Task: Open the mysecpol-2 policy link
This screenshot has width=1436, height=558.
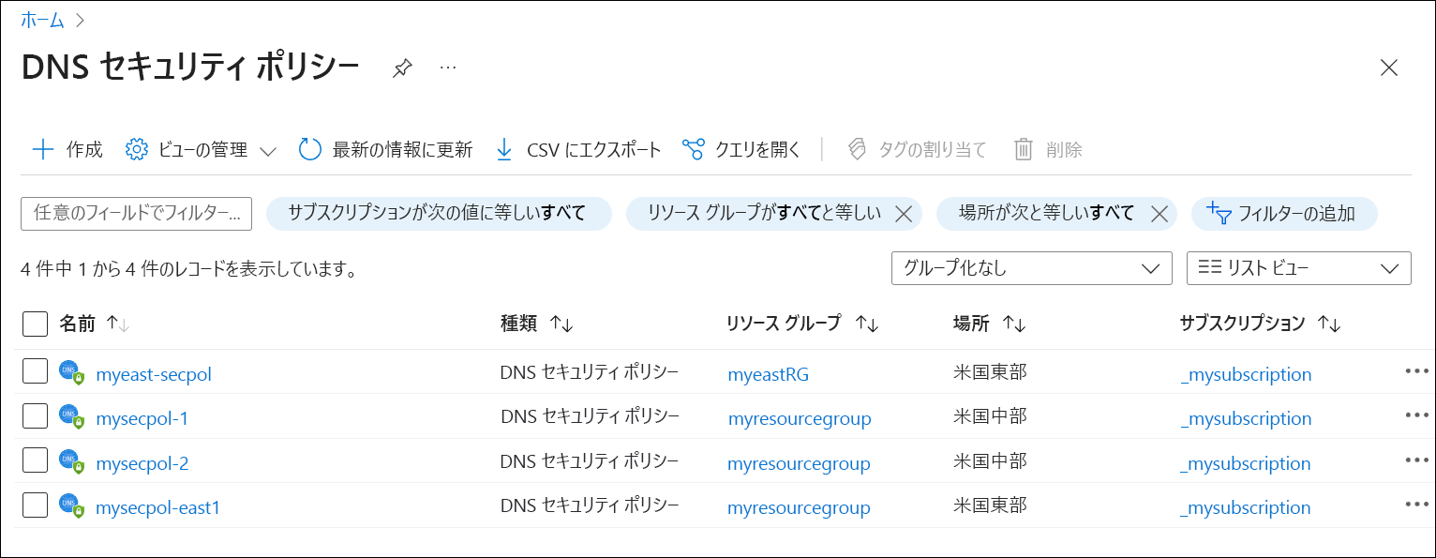Action: [x=142, y=463]
